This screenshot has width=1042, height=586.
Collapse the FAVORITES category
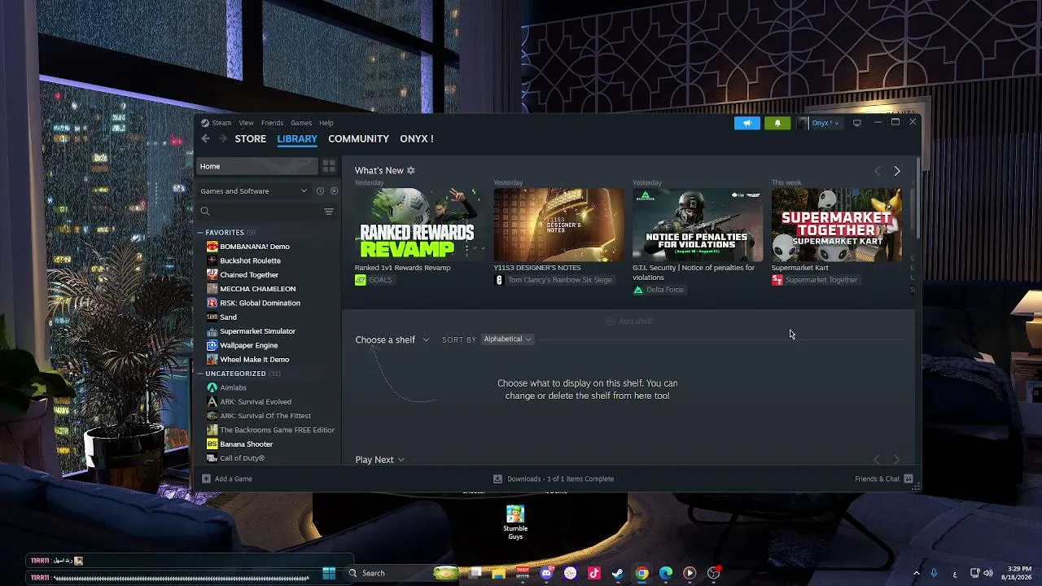[200, 233]
